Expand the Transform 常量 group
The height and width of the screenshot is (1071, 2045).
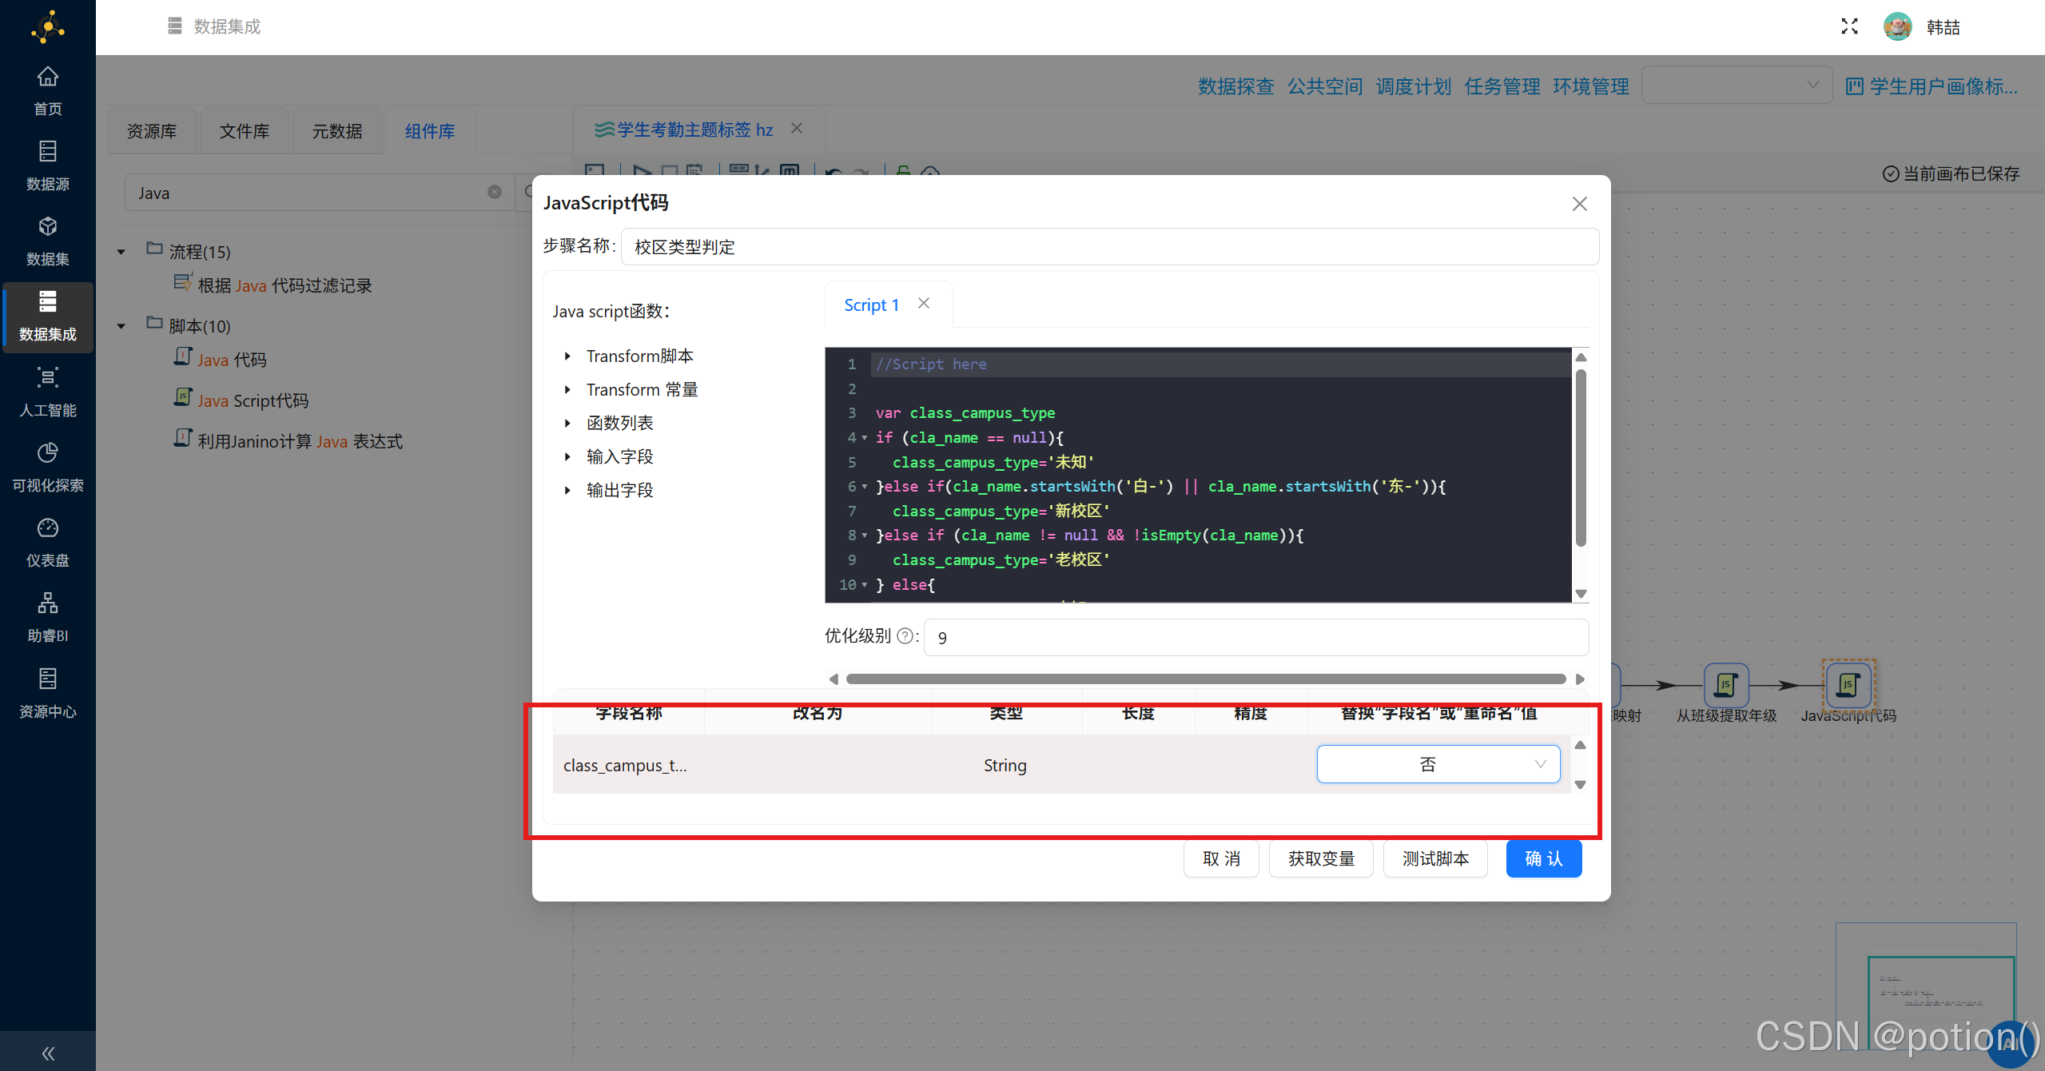tap(567, 390)
